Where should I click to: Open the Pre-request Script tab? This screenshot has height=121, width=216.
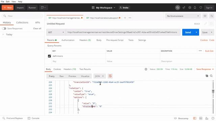tap(115, 40)
